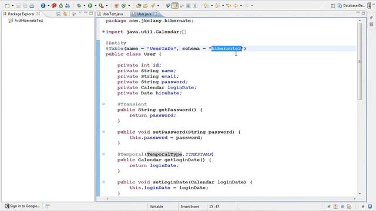The height and width of the screenshot is (211, 376).
Task: Click the red toolbar icon
Action: [x=54, y=5]
